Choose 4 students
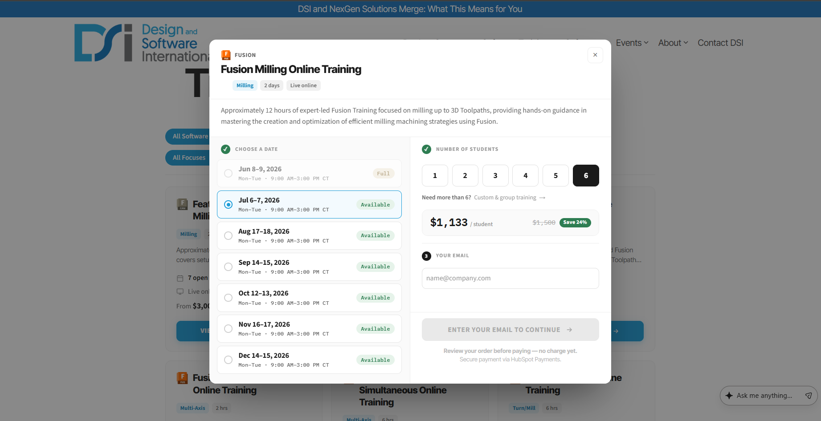 525,175
